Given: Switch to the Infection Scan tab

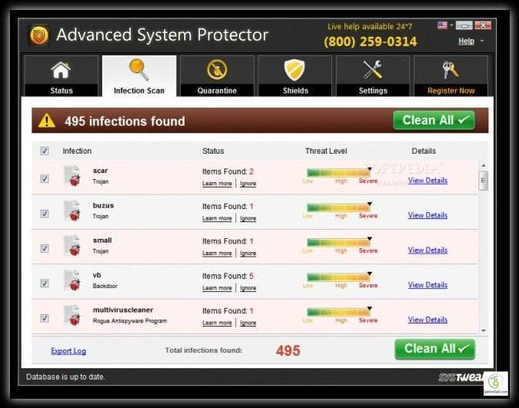Looking at the screenshot, I should (138, 76).
